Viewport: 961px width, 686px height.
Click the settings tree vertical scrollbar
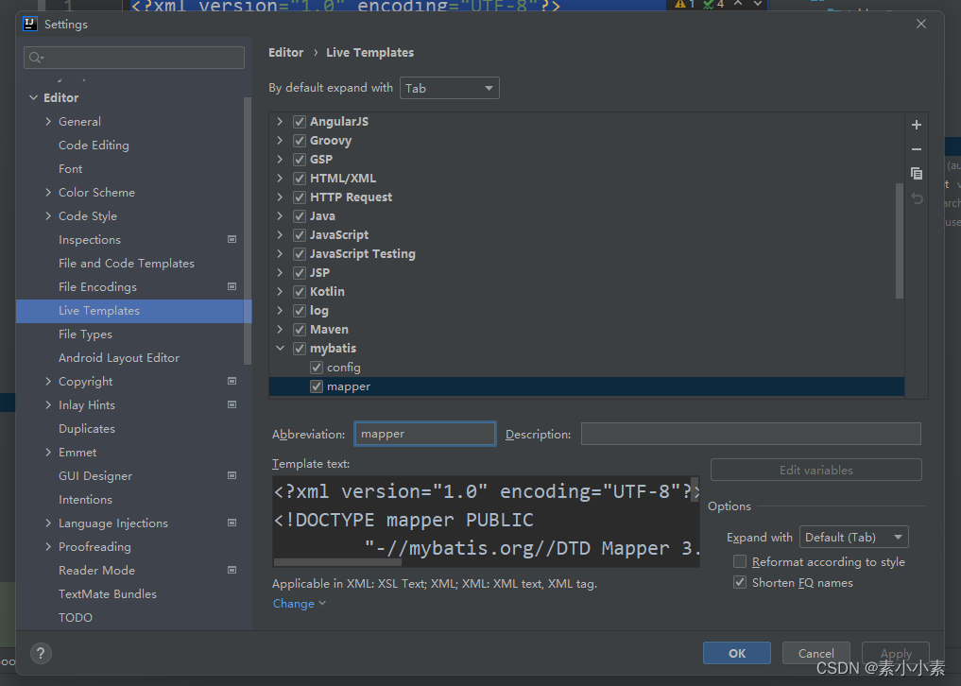[247, 232]
